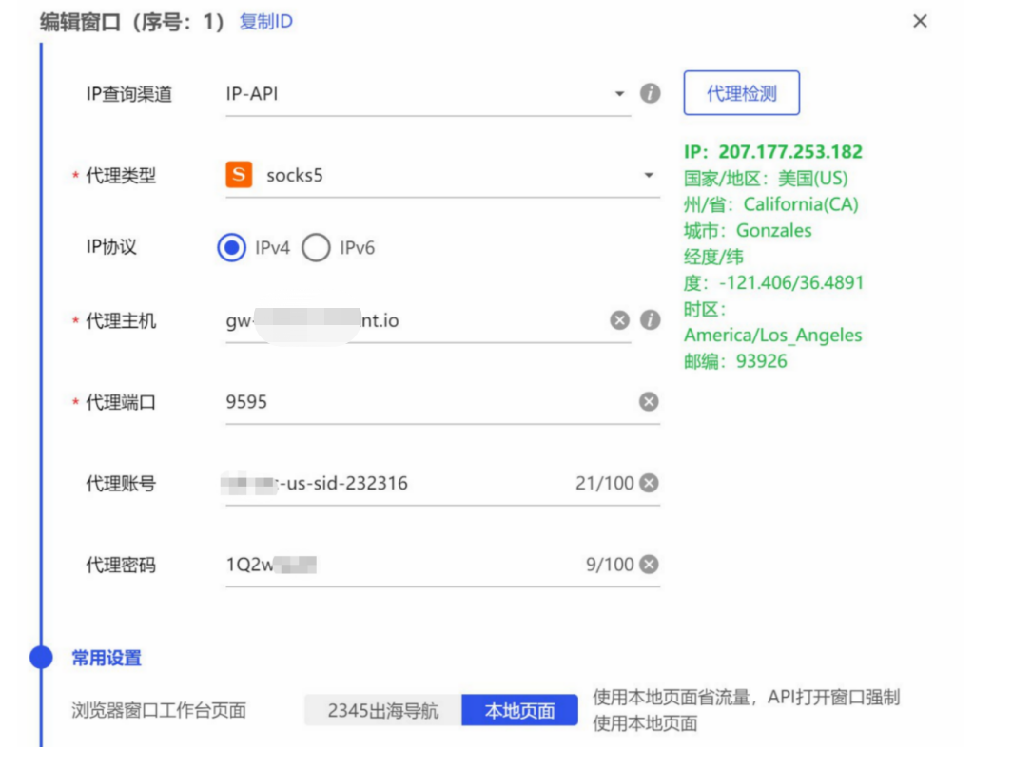Click the Gonzales city text
Image resolution: width=1013 pixels, height=768 pixels.
click(774, 230)
